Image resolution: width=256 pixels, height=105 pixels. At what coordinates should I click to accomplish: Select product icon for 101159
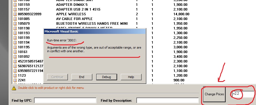(x=15, y=4)
